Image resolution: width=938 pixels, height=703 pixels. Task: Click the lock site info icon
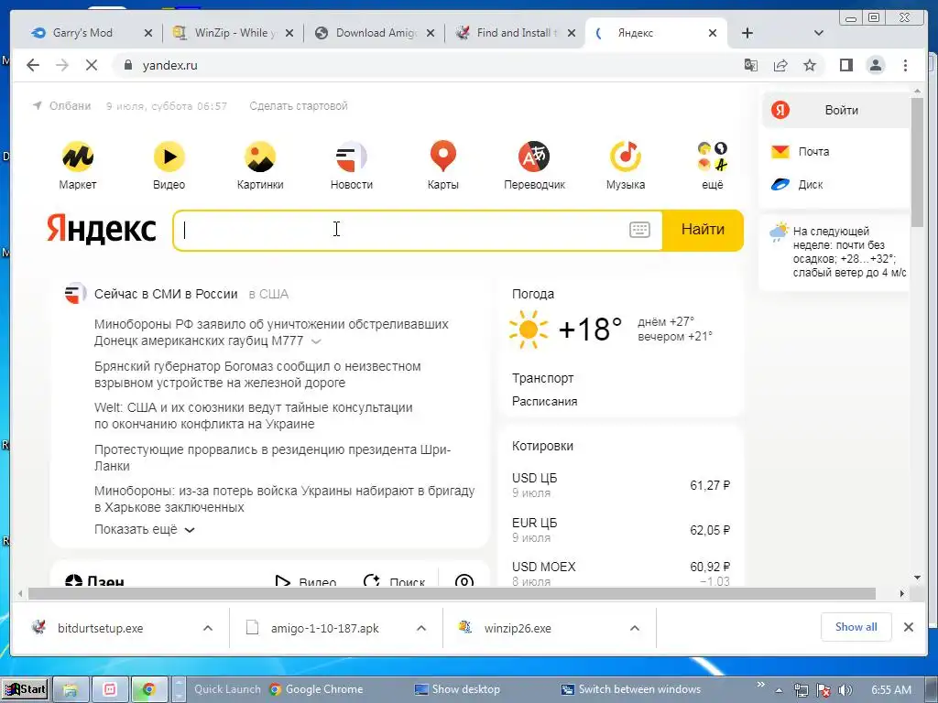pyautogui.click(x=127, y=65)
